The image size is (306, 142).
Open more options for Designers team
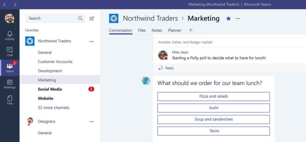pyautogui.click(x=91, y=122)
